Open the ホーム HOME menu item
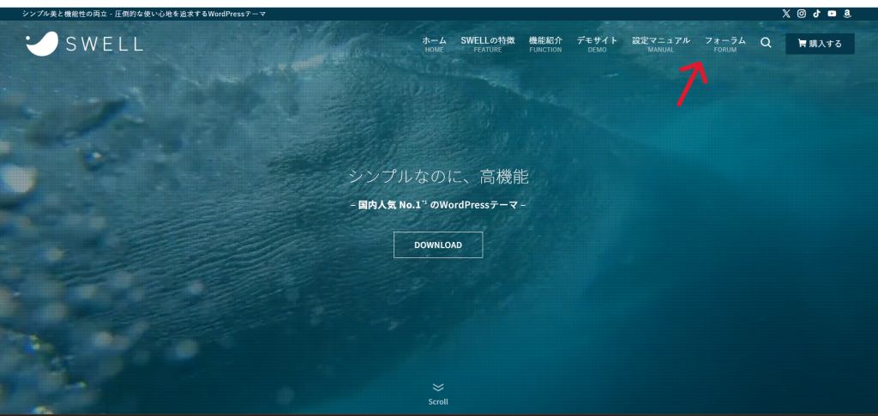The width and height of the screenshot is (878, 416). click(434, 45)
